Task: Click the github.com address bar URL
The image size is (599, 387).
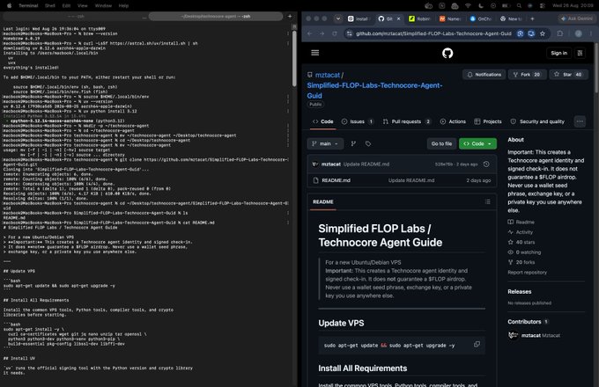Action: [433, 33]
